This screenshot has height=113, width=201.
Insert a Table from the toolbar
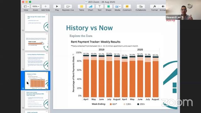[81, 6]
